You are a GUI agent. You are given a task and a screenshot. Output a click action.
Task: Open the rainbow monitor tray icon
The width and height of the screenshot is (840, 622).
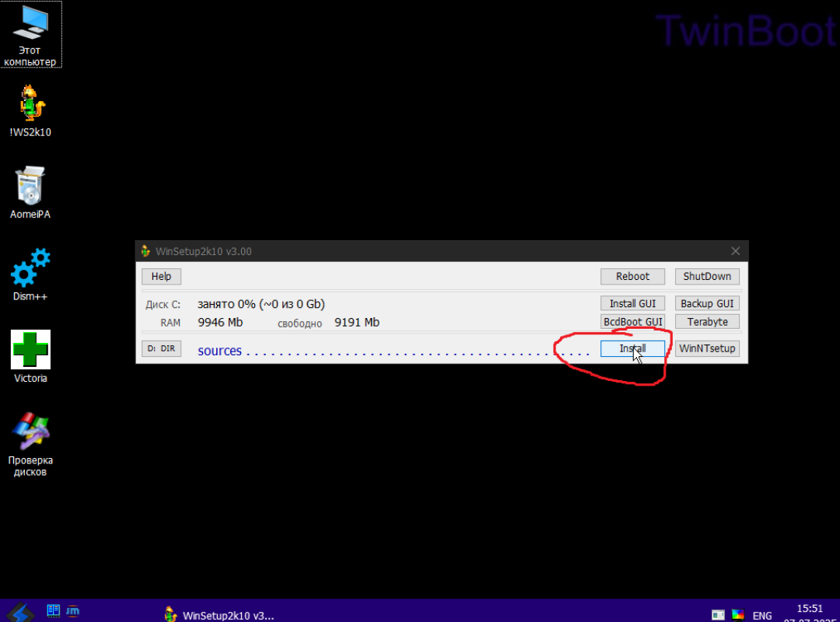coord(737,613)
